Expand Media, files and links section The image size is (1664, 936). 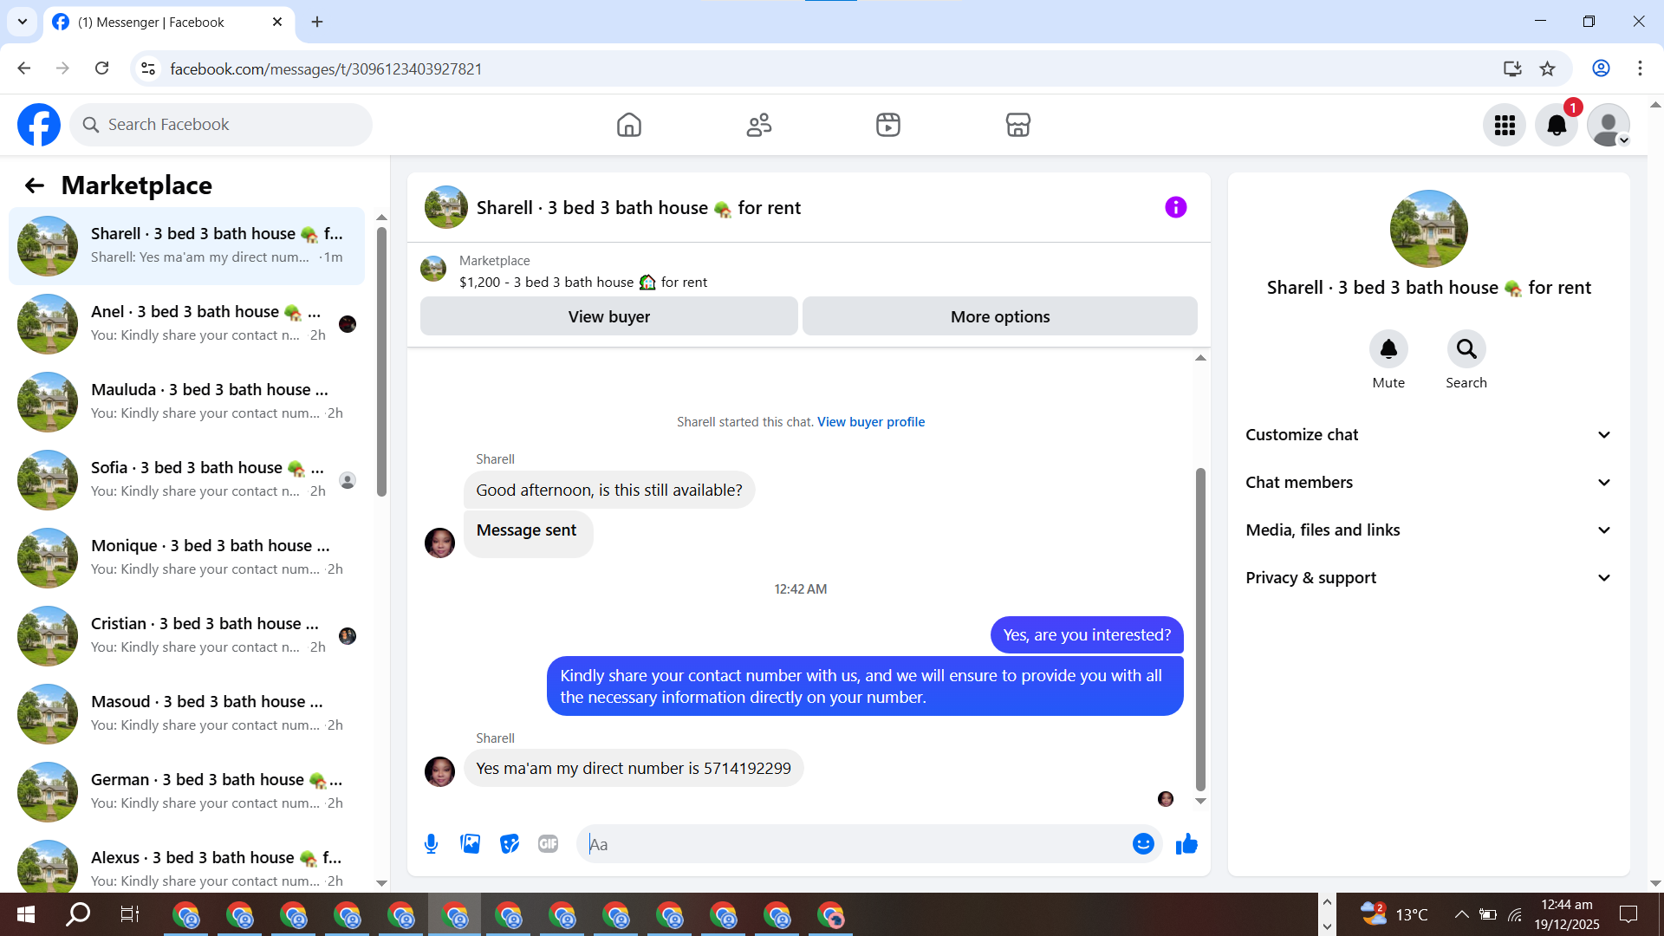click(x=1428, y=530)
